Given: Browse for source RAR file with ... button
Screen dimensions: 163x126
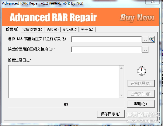Looking at the screenshot, I should pos(145,40).
